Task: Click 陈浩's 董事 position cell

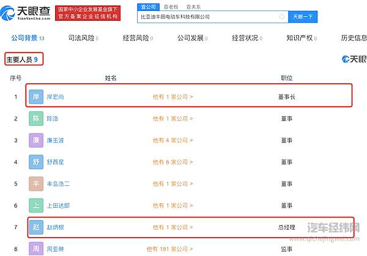Action: 287,119
